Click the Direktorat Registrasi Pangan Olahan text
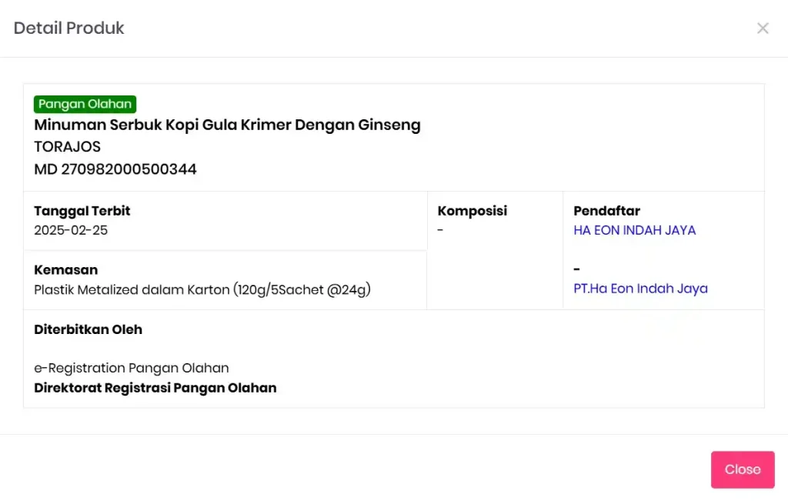The image size is (788, 501). tap(155, 388)
